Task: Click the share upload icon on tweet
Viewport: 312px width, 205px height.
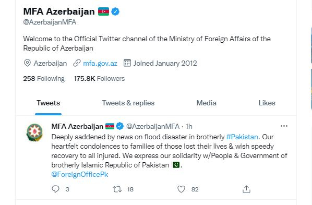Action: [246, 189]
